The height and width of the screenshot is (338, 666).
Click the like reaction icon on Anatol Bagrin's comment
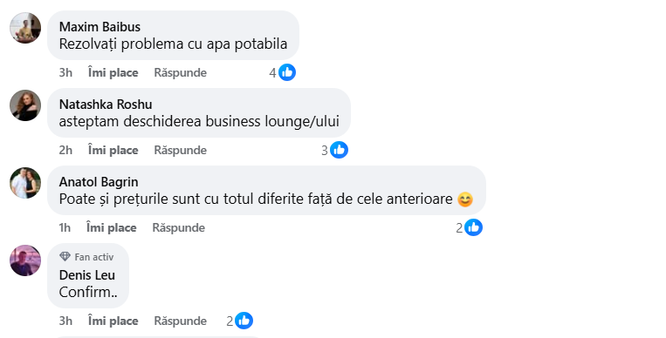(x=473, y=227)
